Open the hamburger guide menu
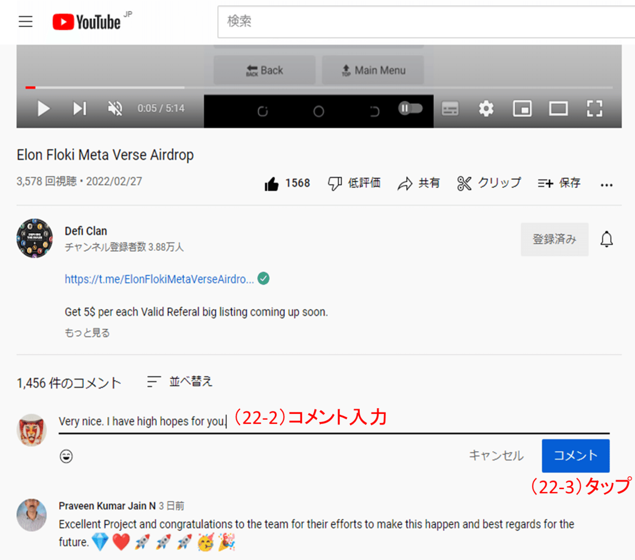Image resolution: width=635 pixels, height=560 pixels. point(26,21)
